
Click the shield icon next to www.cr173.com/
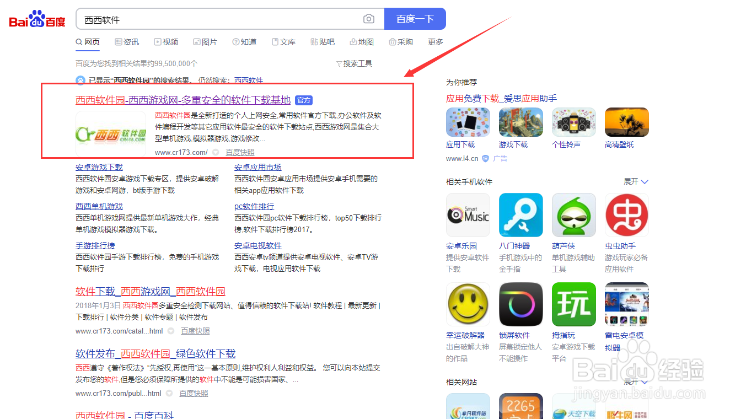pos(216,152)
